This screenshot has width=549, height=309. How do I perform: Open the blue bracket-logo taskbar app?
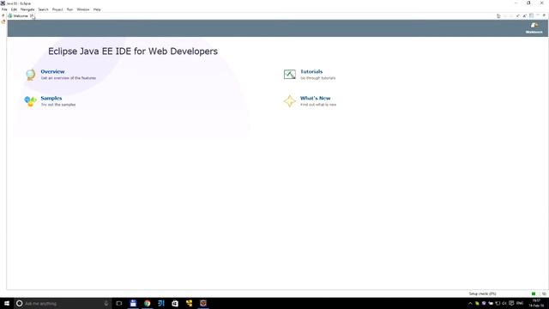click(161, 303)
